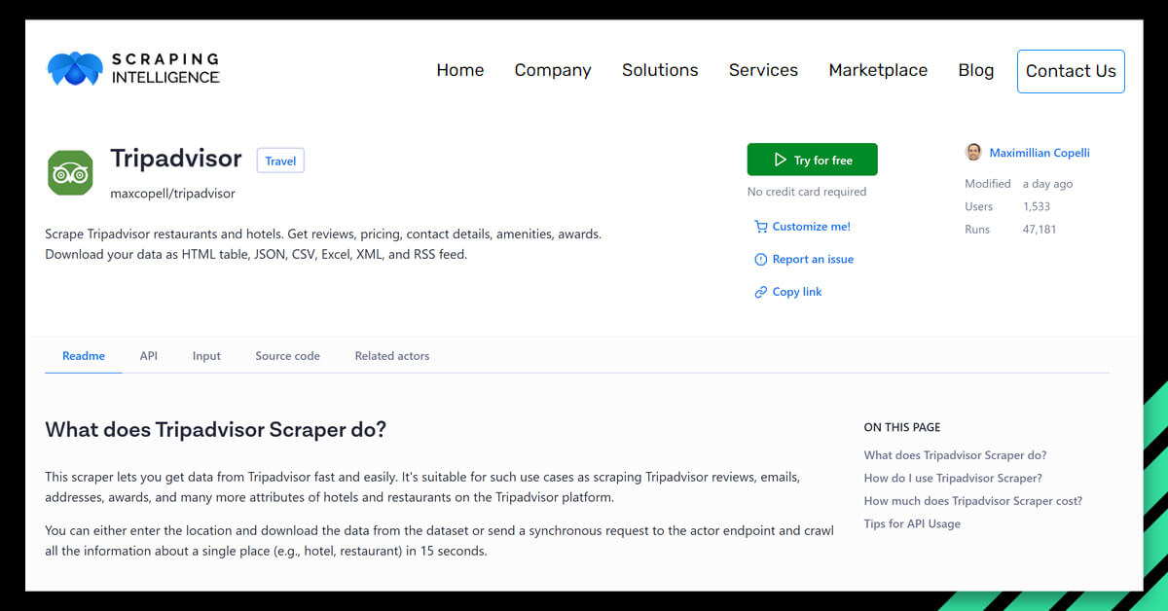Switch to the Source code tab

point(288,356)
